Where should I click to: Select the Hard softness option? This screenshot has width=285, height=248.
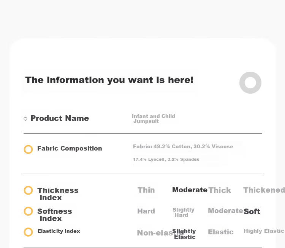(x=146, y=211)
